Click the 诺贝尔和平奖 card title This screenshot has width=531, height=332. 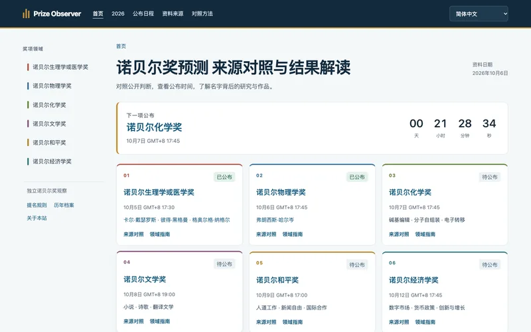tap(277, 280)
